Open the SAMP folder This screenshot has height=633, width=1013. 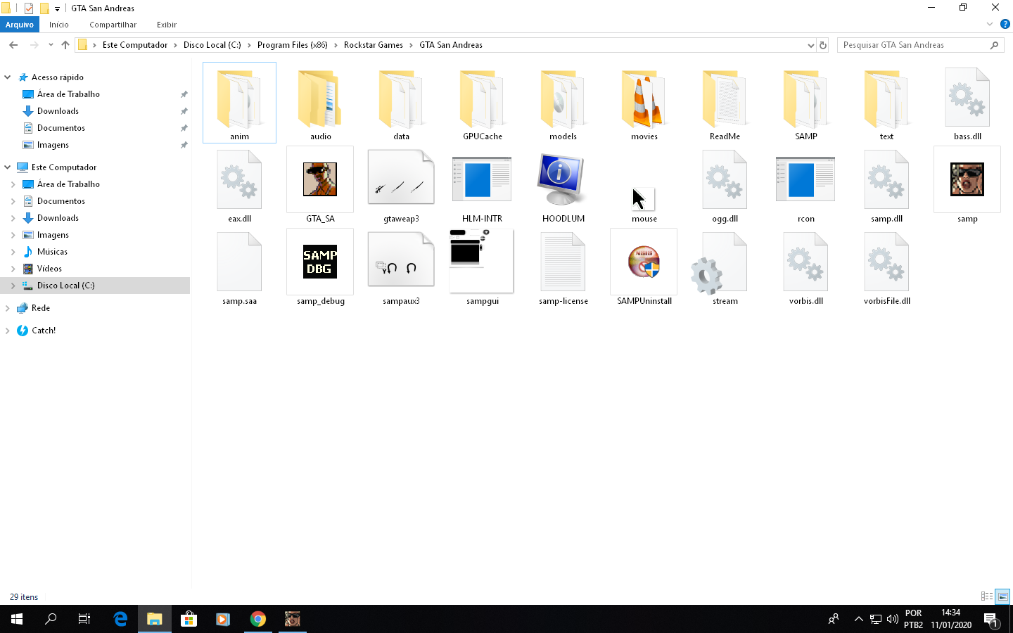(805, 103)
